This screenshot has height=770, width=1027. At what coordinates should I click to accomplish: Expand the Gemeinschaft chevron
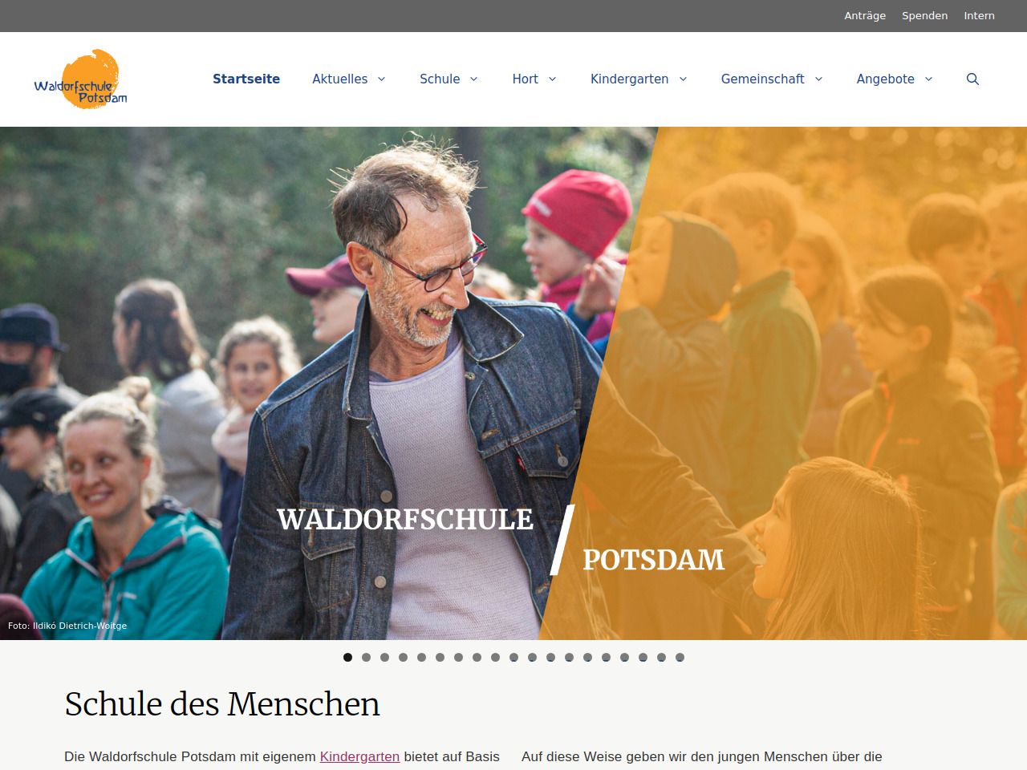point(818,79)
